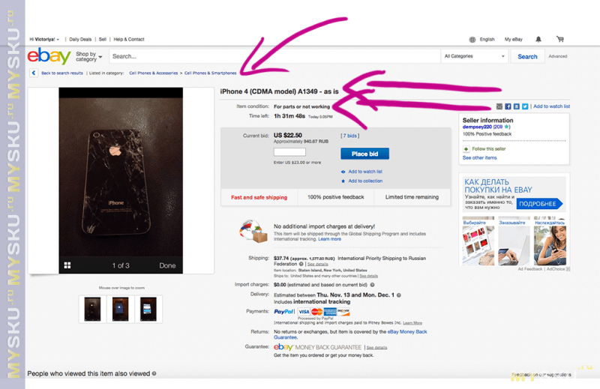Click the bid amount input field
This screenshot has width=600, height=389.
(x=289, y=152)
